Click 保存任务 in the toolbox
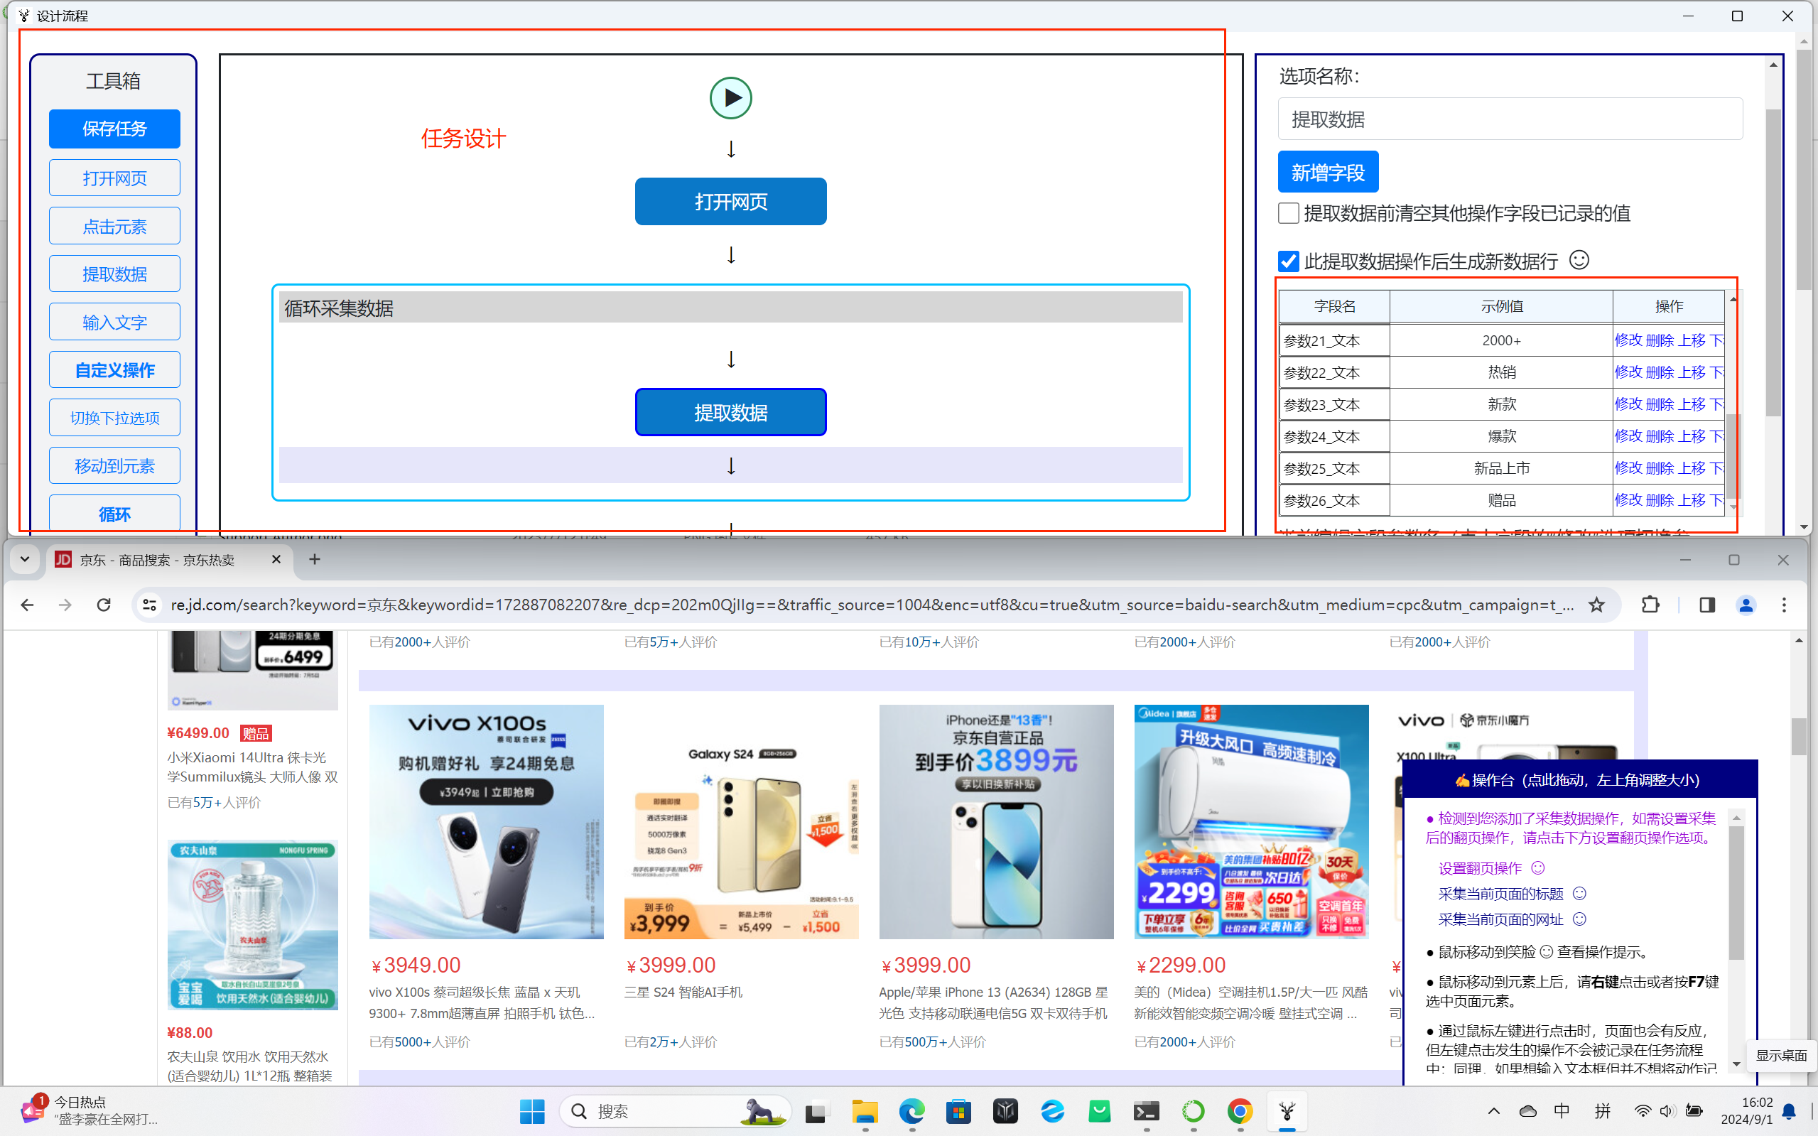 point(114,129)
